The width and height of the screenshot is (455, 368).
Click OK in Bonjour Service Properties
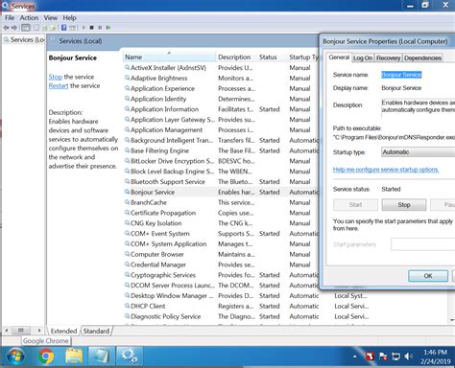pos(428,276)
